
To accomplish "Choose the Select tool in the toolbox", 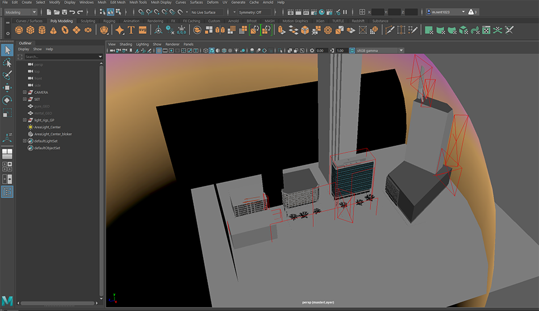I will (7, 50).
